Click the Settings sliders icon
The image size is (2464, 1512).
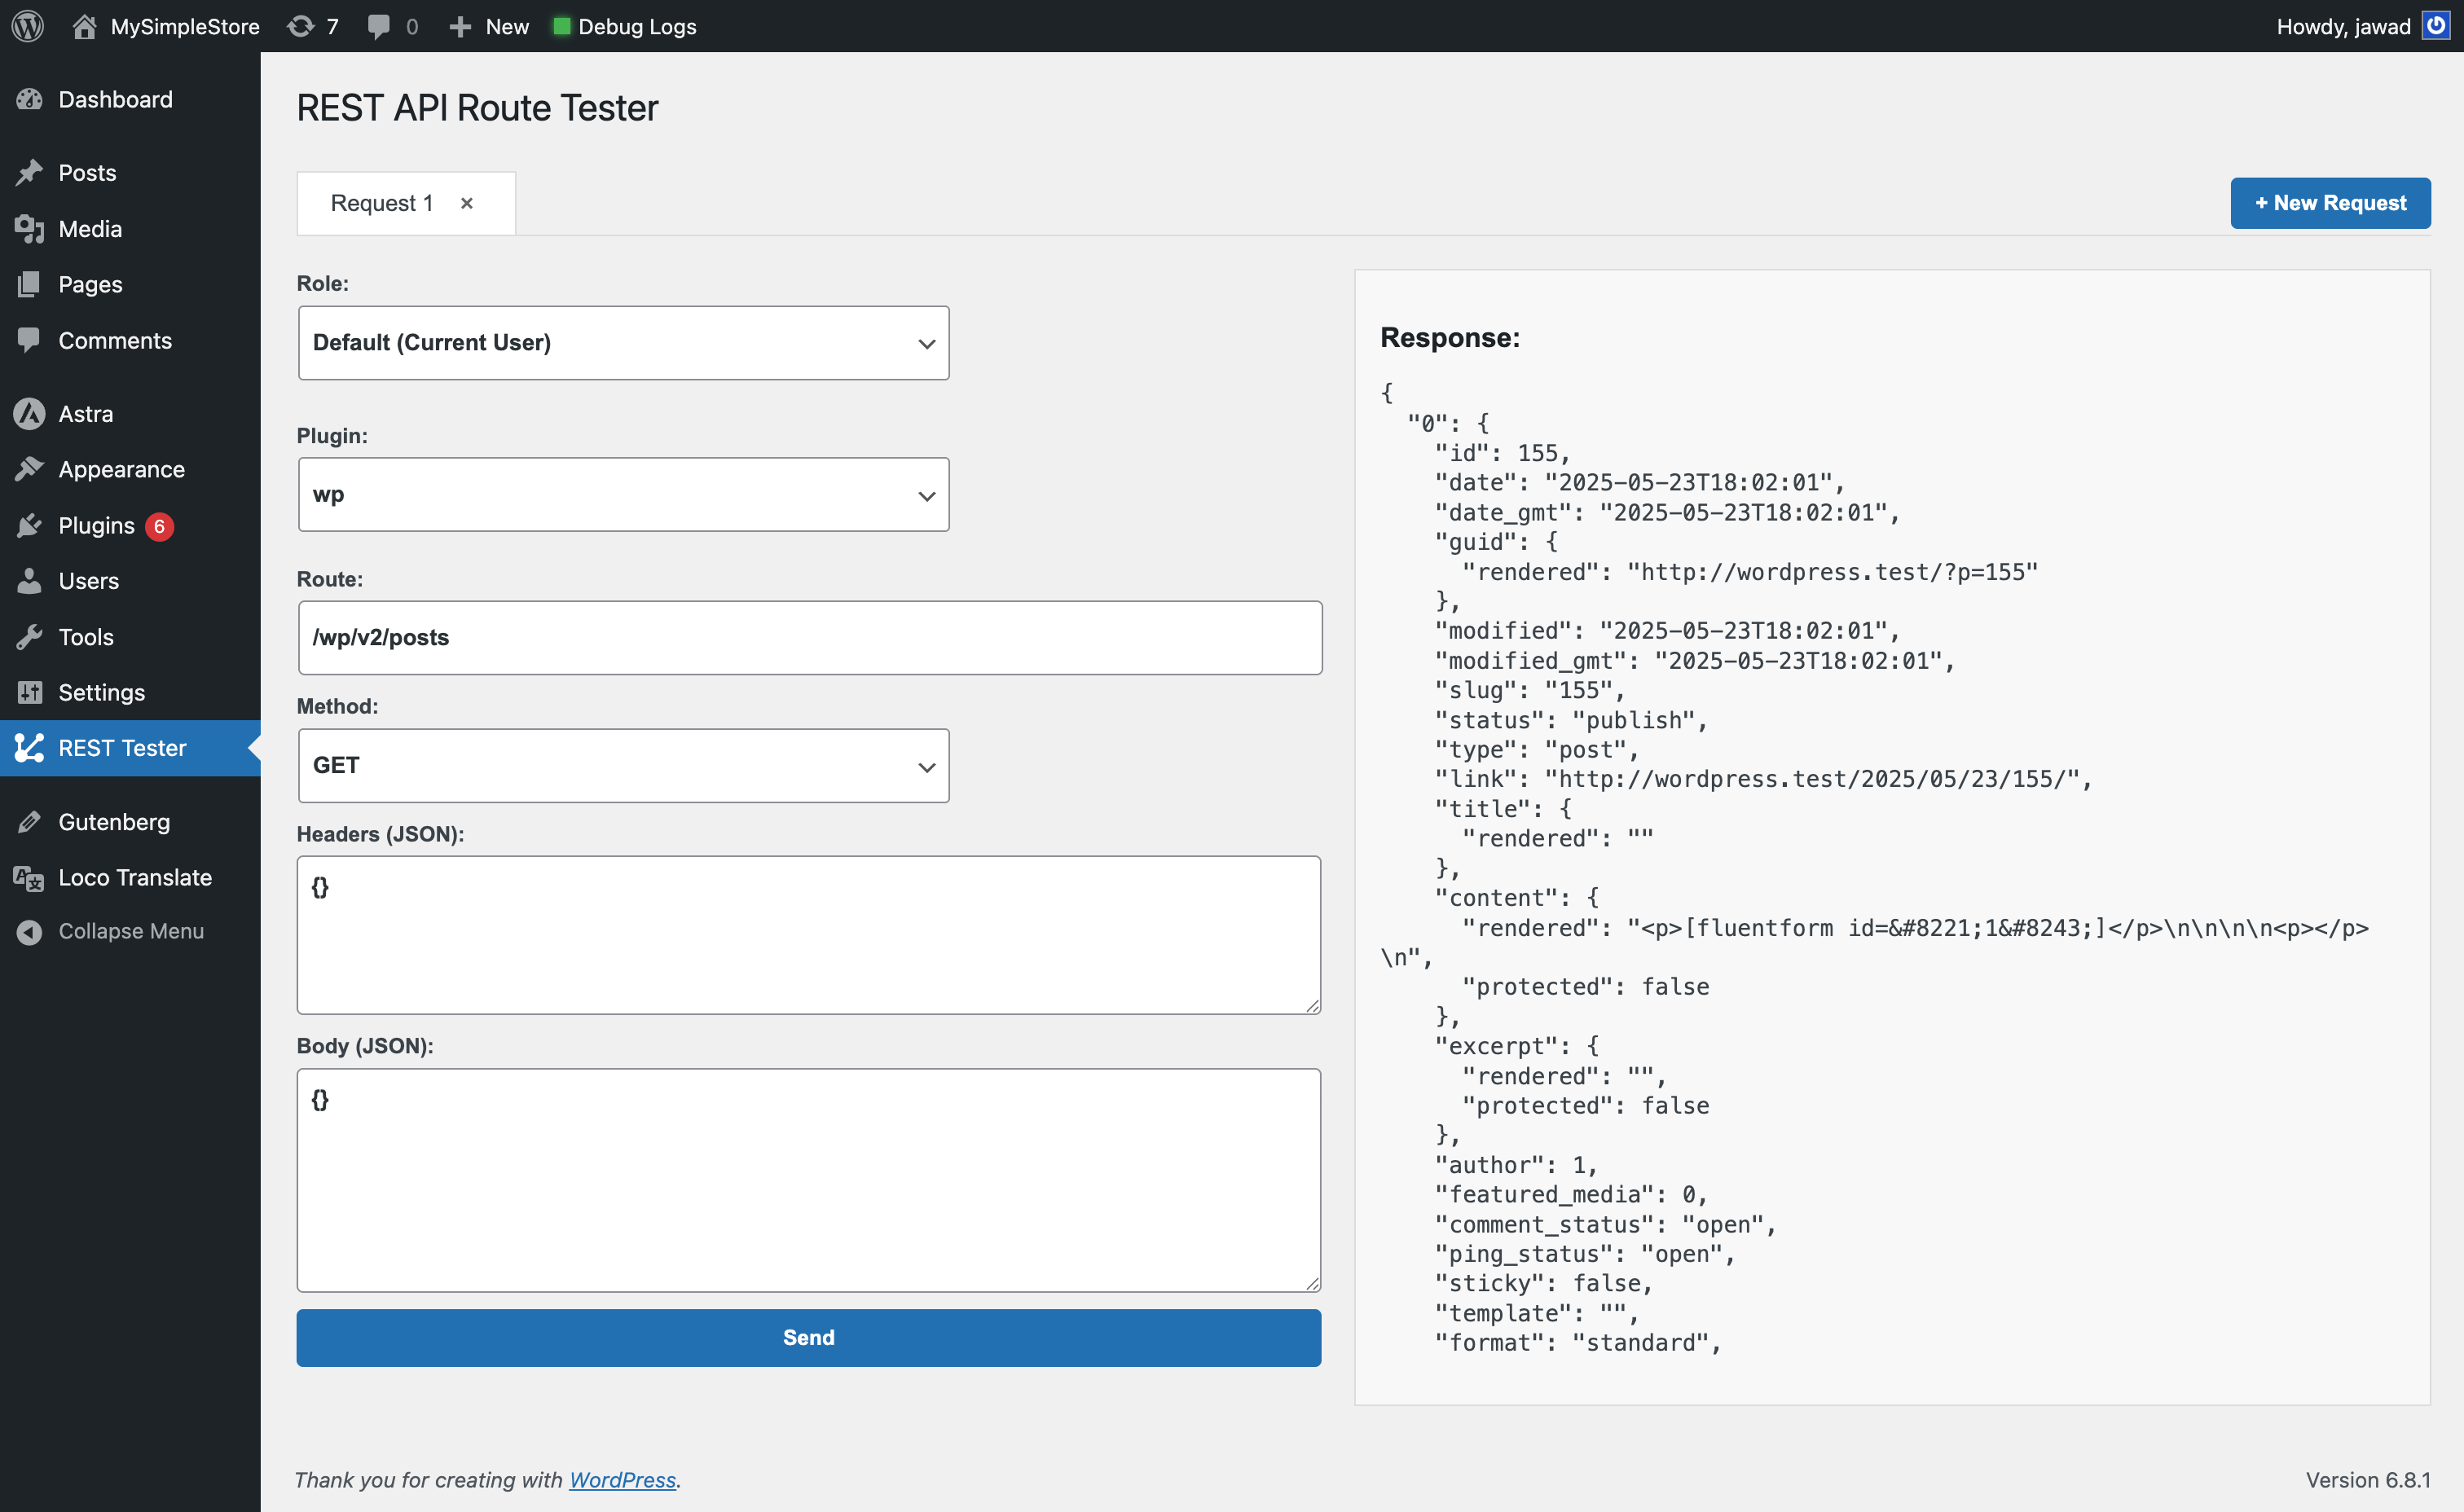(30, 692)
